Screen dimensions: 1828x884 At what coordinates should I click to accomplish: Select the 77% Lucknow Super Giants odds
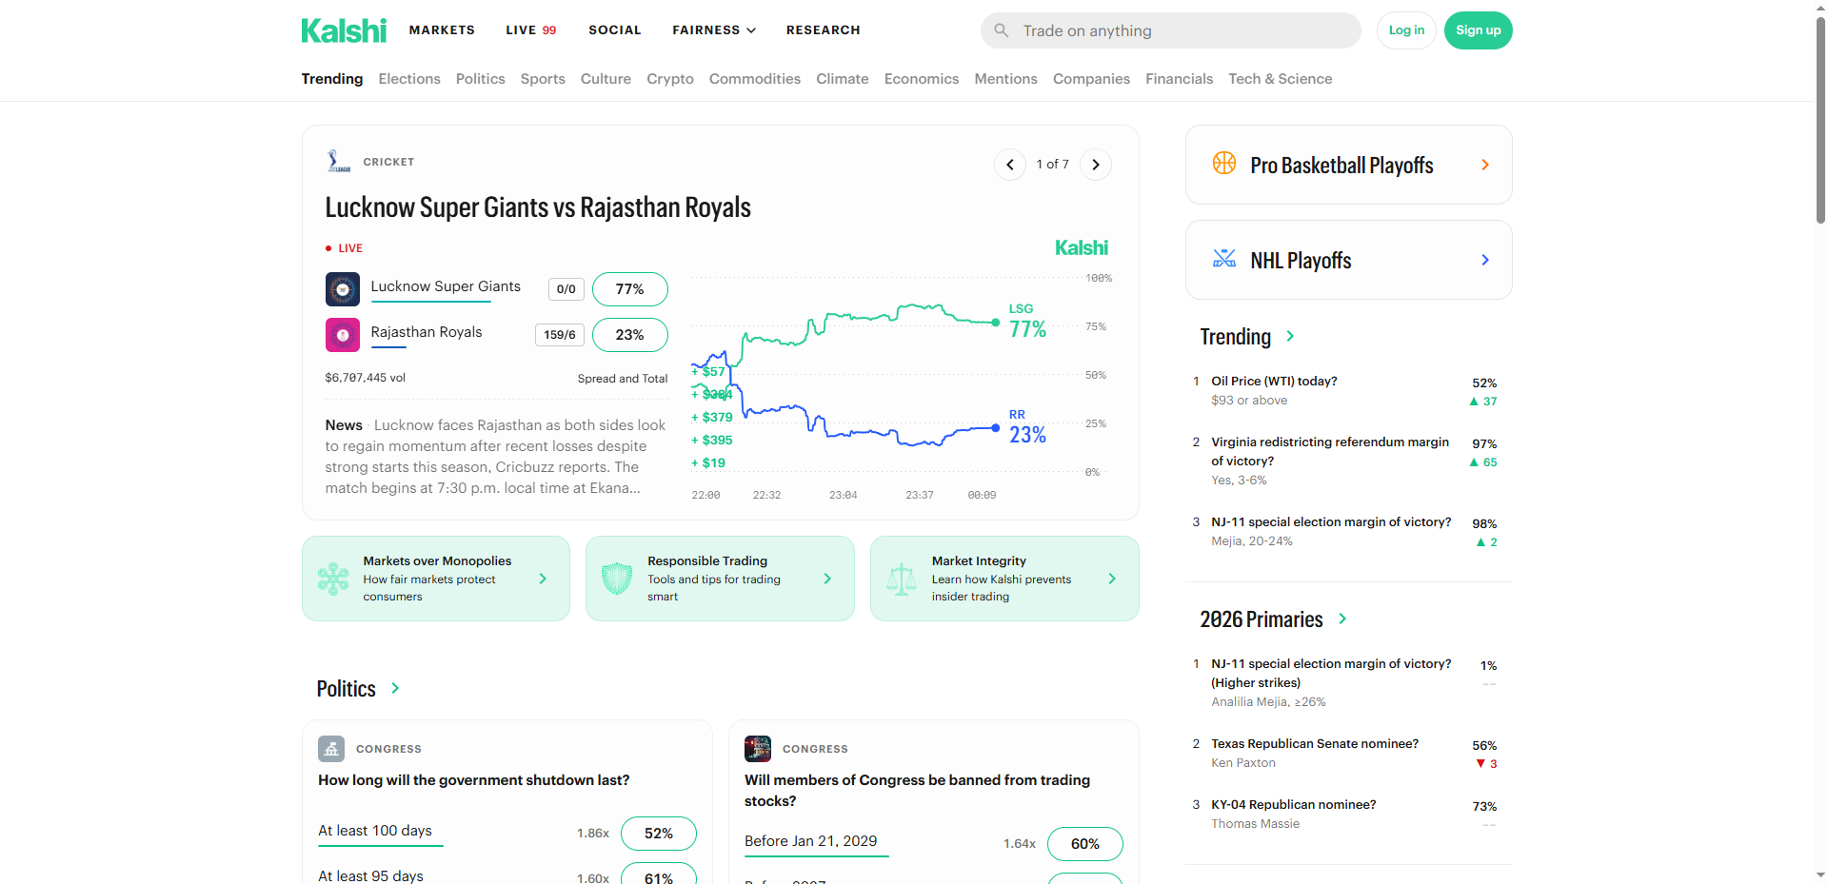(x=629, y=289)
